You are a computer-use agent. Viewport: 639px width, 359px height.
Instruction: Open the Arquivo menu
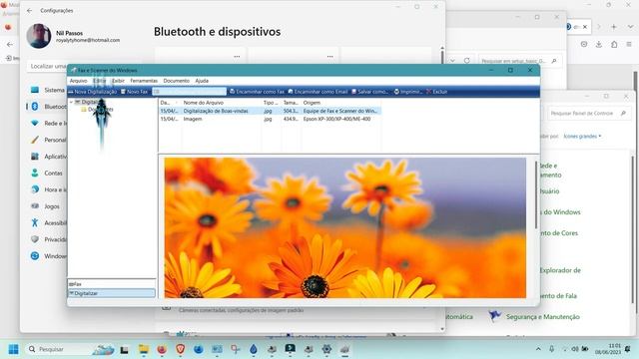(x=78, y=81)
